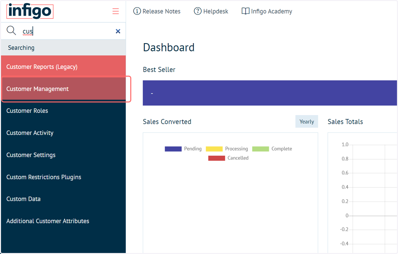
Task: Click the Best Seller purple bar
Action: (270, 93)
